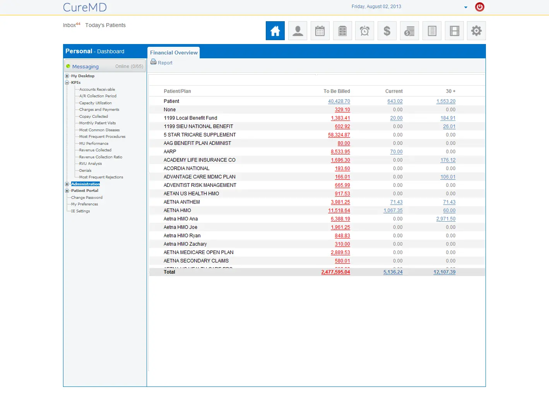
Task: Open the file cabinet documents icon
Action: [x=342, y=31]
